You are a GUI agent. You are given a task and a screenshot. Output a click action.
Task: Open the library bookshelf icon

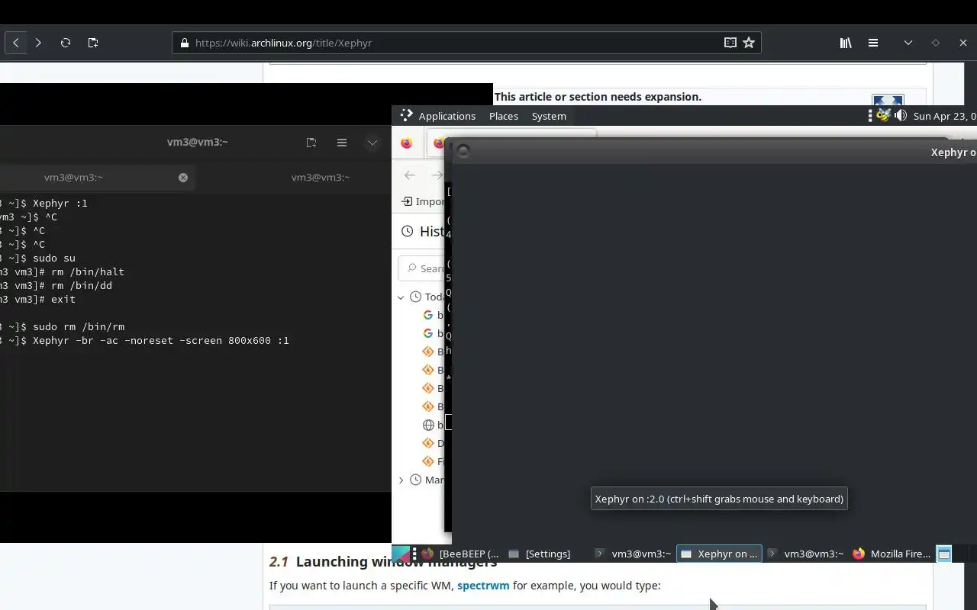pos(846,43)
